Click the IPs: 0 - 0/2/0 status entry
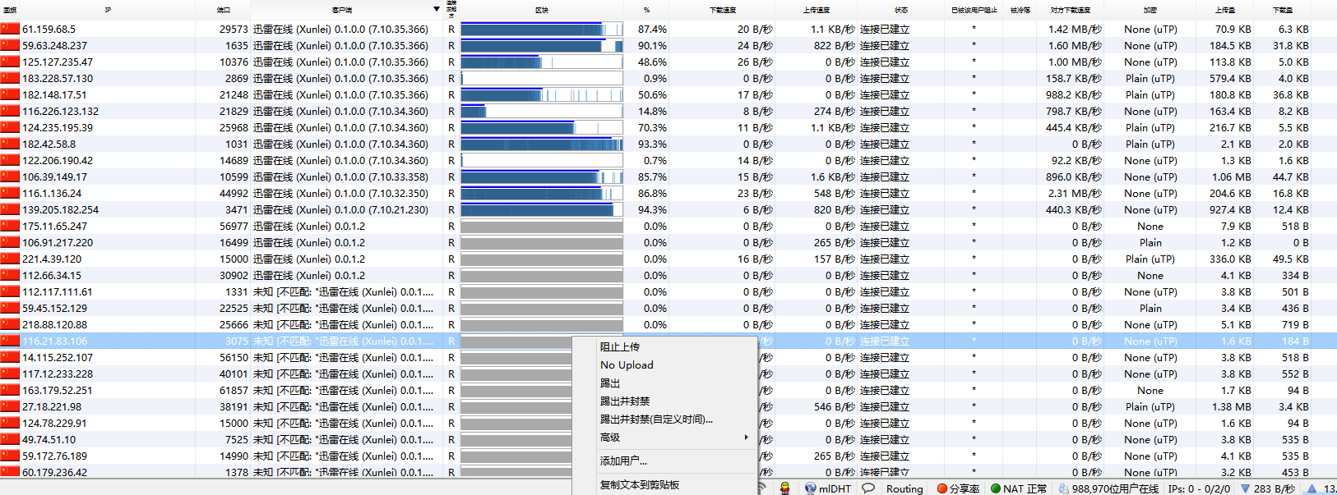The image size is (1337, 495). pyautogui.click(x=1199, y=488)
